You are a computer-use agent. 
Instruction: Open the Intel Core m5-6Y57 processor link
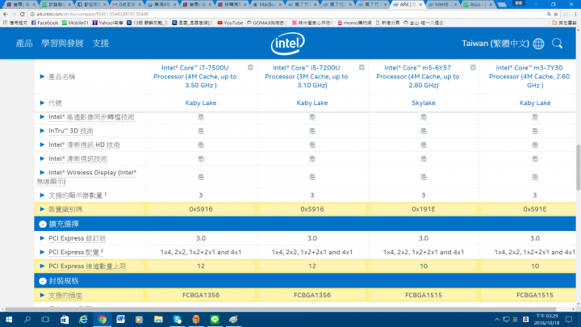tap(418, 77)
